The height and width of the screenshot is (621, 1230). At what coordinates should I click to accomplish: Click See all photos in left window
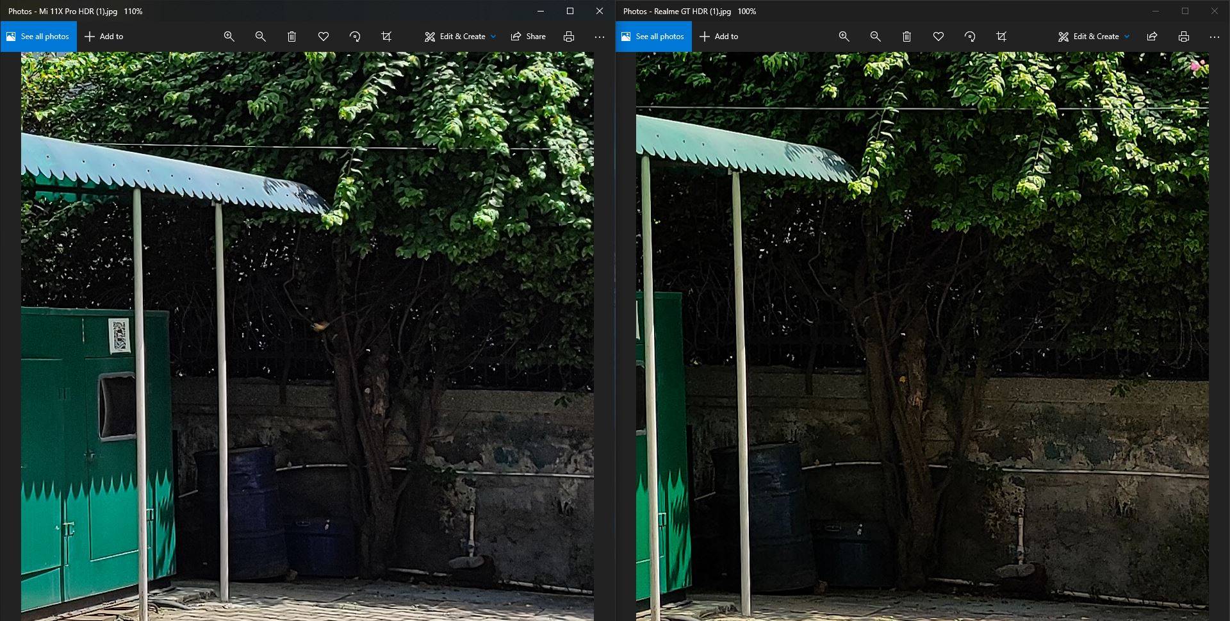(x=38, y=37)
